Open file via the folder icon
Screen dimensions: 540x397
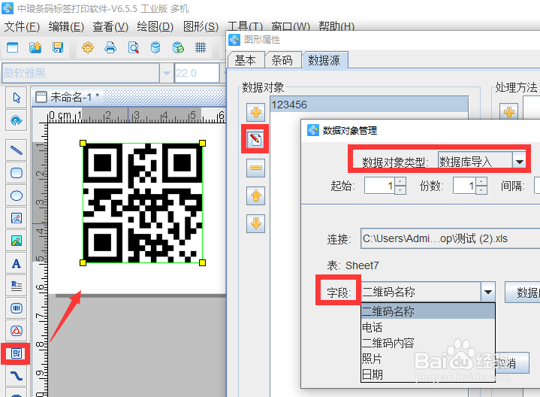(x=35, y=47)
